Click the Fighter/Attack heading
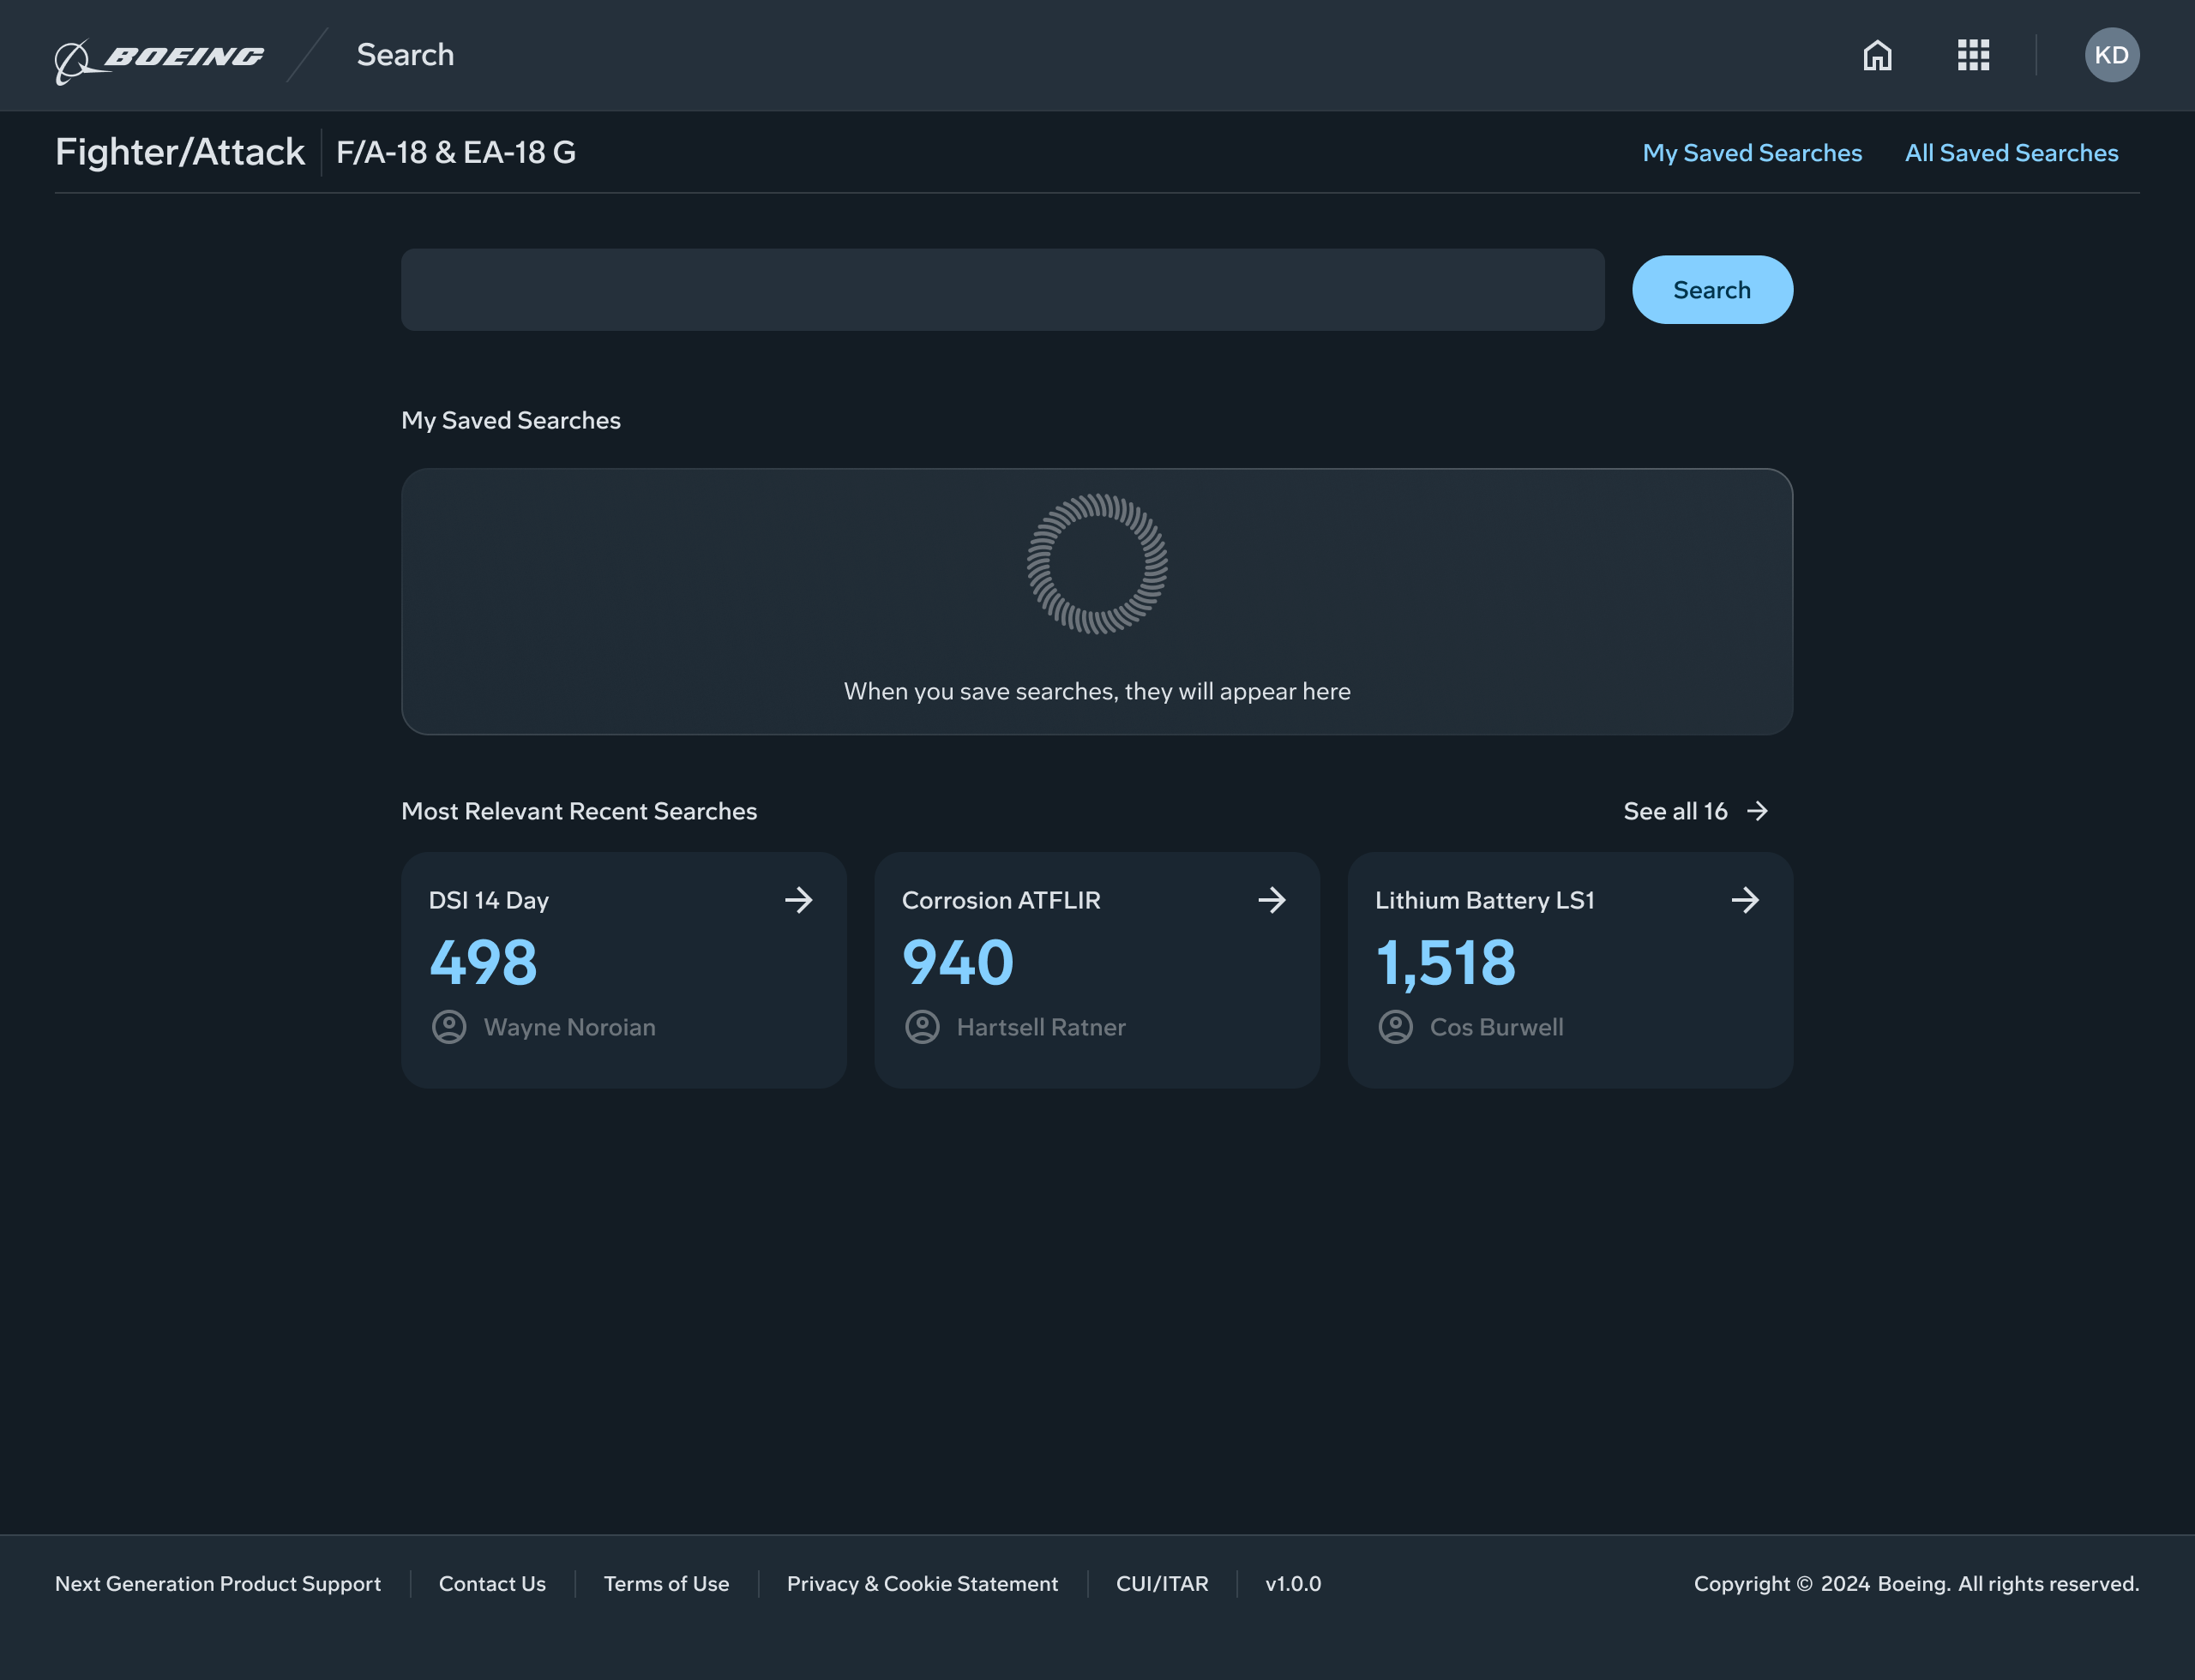The image size is (2195, 1680). (180, 152)
